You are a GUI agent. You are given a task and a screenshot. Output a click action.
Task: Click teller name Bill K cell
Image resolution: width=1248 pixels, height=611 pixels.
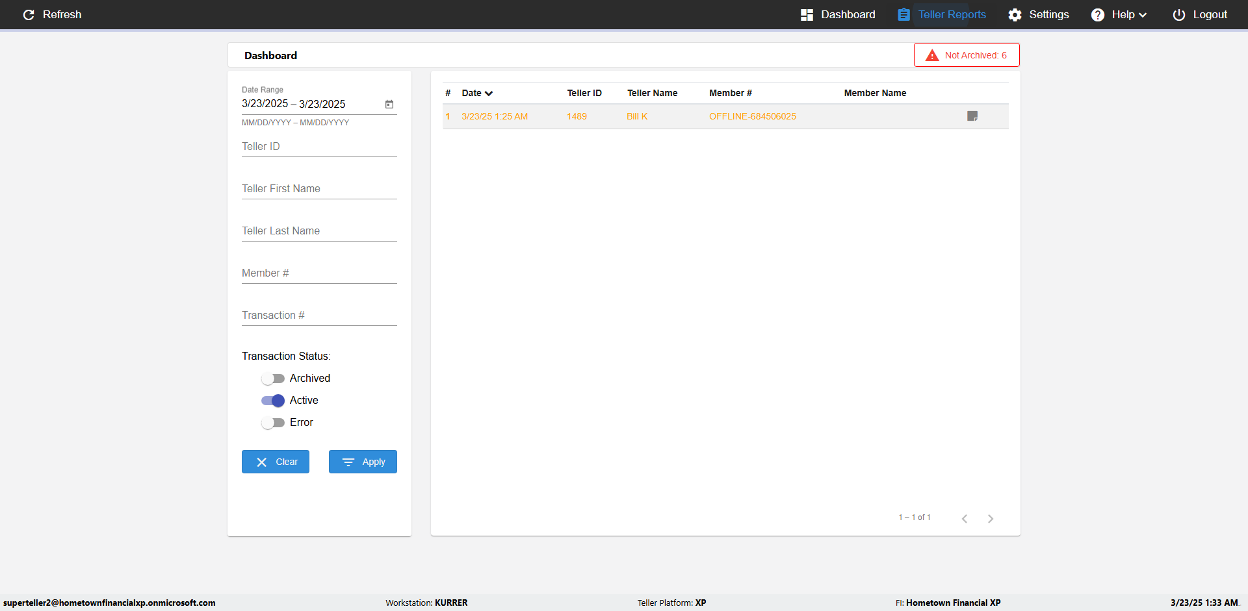point(637,116)
